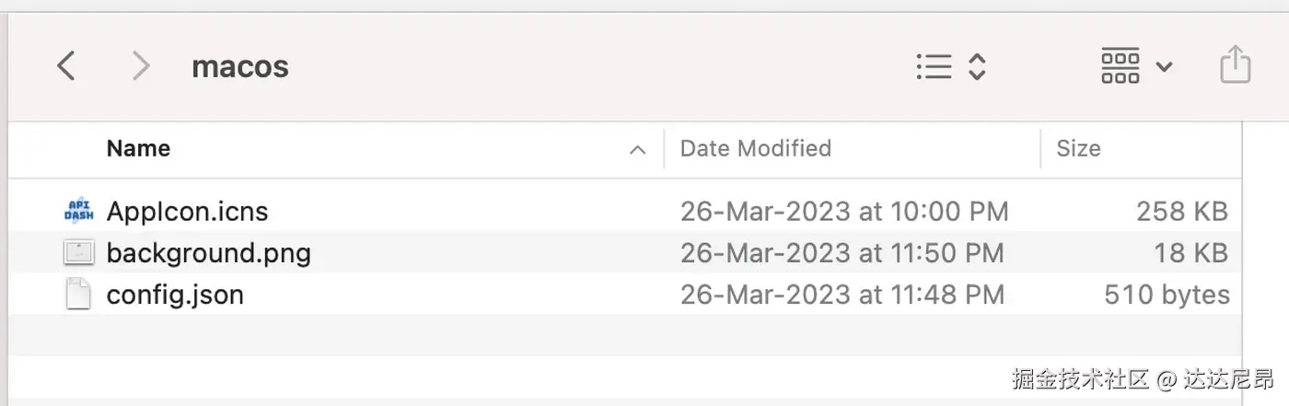
Task: Sort by Size column header
Action: pyautogui.click(x=1077, y=149)
